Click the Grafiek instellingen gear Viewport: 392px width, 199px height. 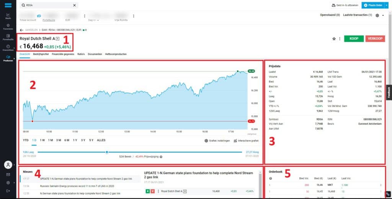pyautogui.click(x=206, y=141)
